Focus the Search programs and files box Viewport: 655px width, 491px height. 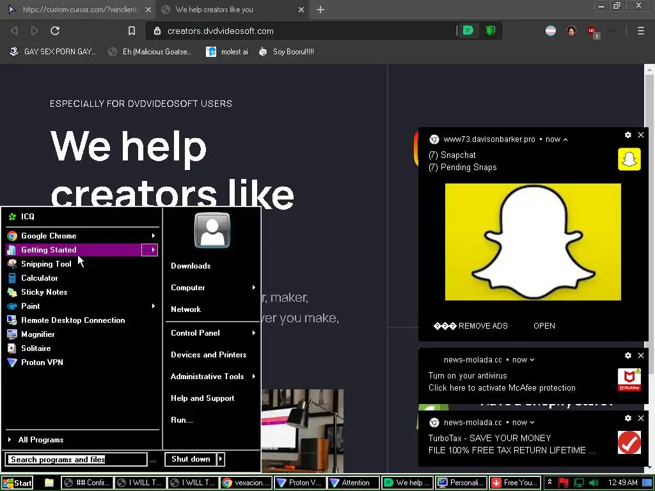tap(76, 459)
